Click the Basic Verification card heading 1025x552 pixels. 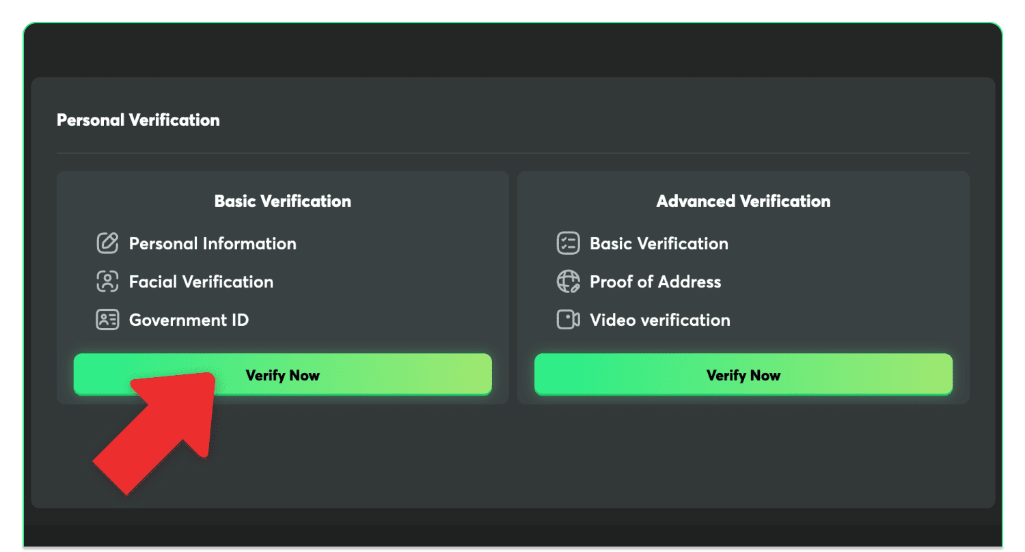pos(282,202)
